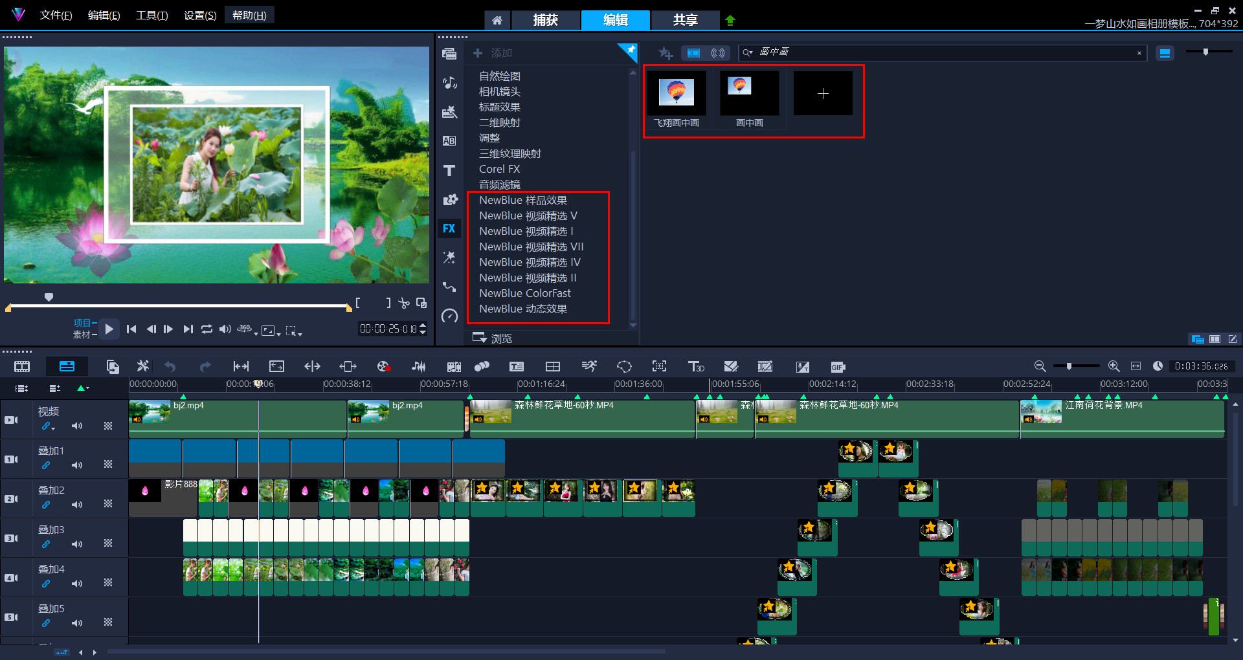The height and width of the screenshot is (660, 1243).
Task: Click the Home tab house icon
Action: tap(497, 20)
